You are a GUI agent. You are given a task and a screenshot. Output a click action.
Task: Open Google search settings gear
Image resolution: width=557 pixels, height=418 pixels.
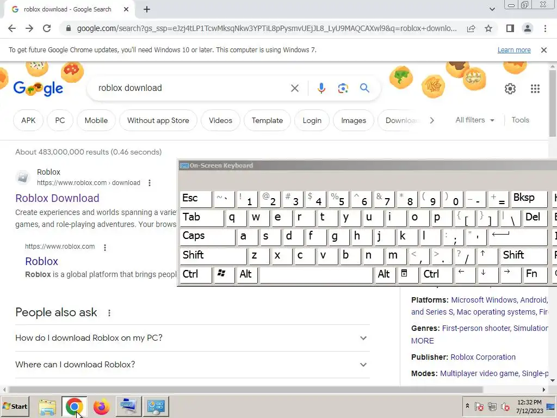pyautogui.click(x=510, y=89)
